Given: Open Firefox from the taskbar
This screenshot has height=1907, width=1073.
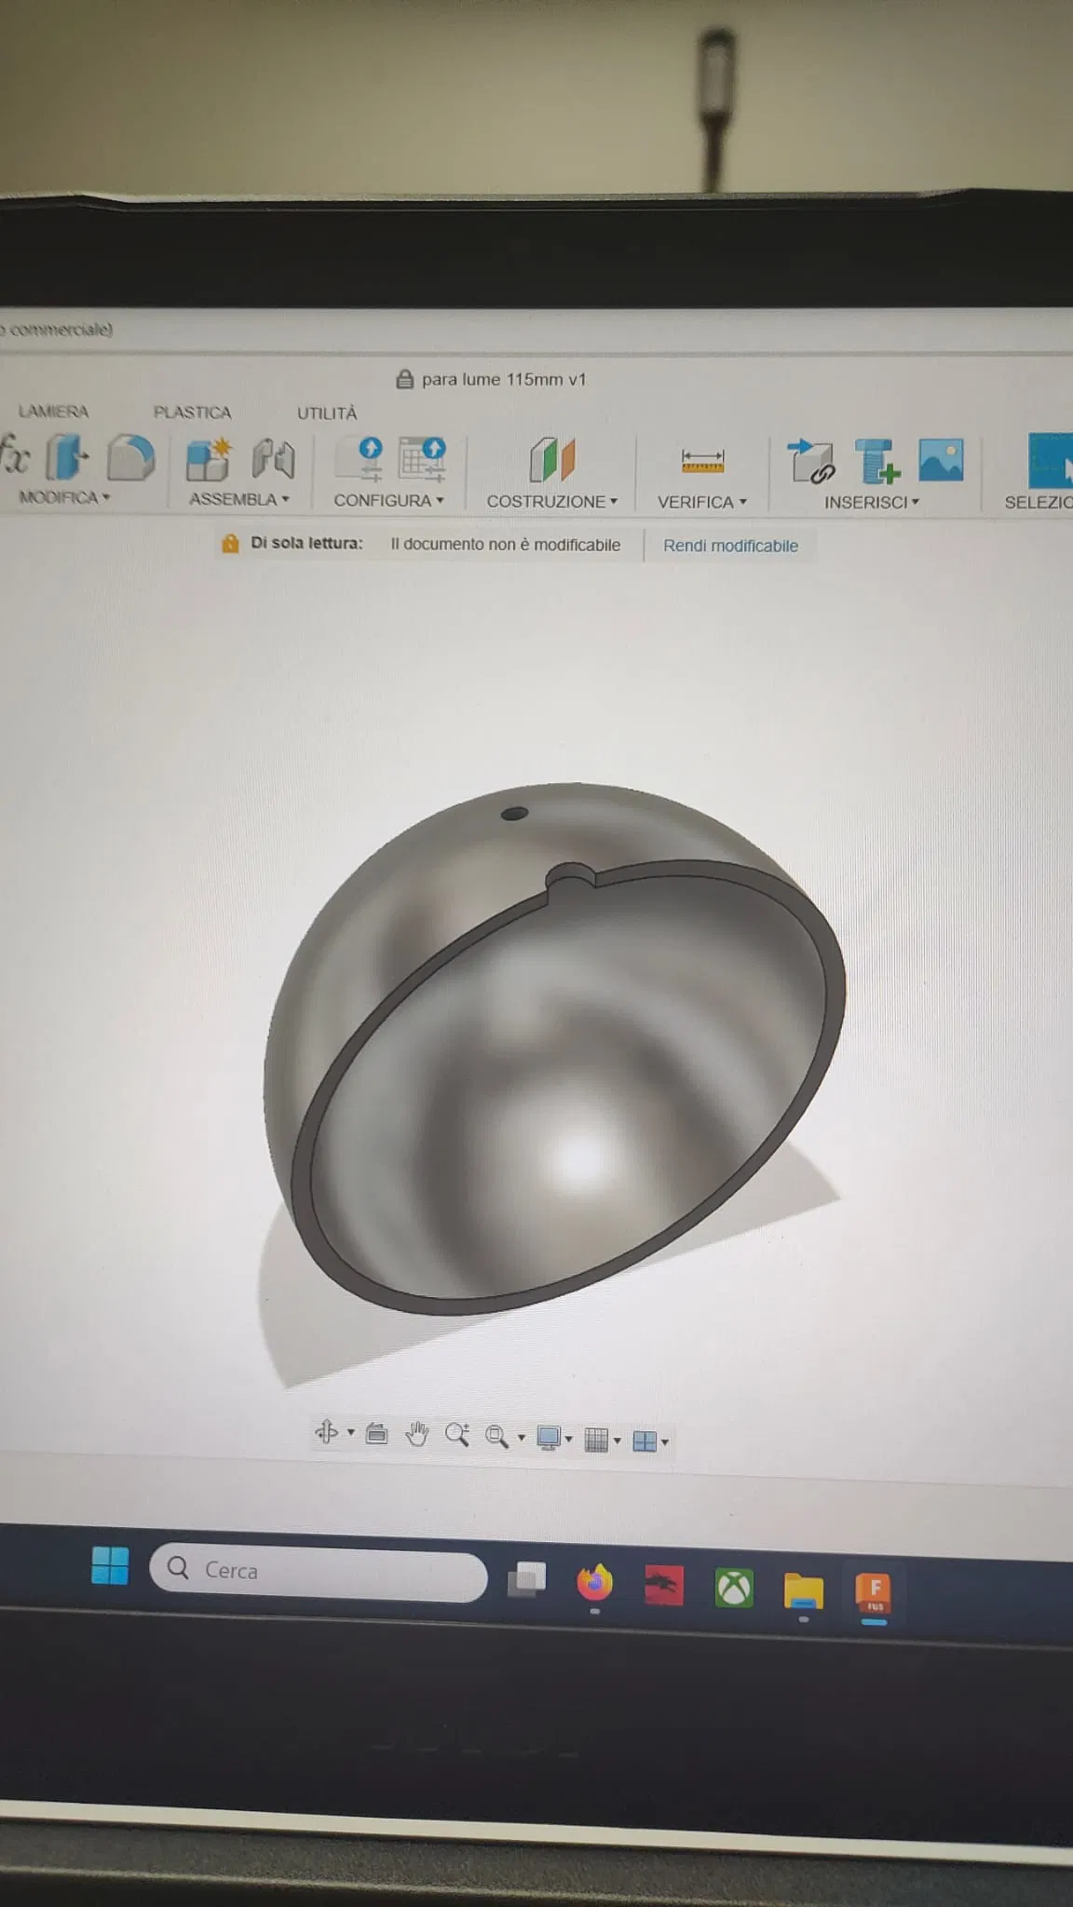Looking at the screenshot, I should (x=595, y=1582).
